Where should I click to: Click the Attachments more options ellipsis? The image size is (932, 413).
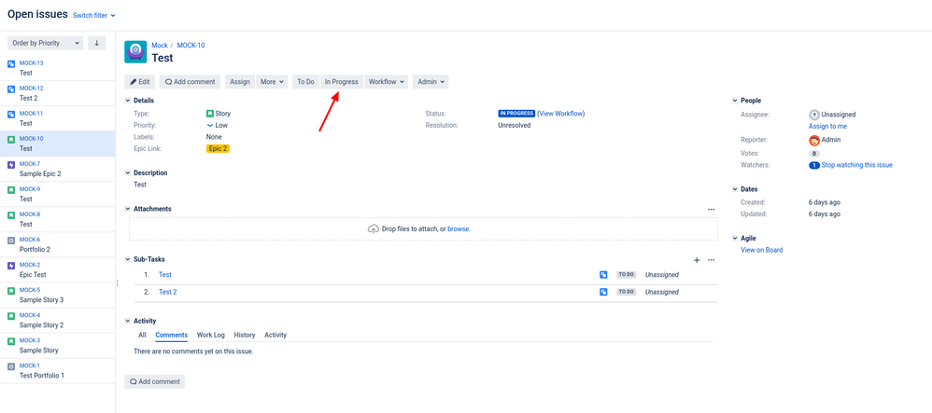click(x=711, y=209)
